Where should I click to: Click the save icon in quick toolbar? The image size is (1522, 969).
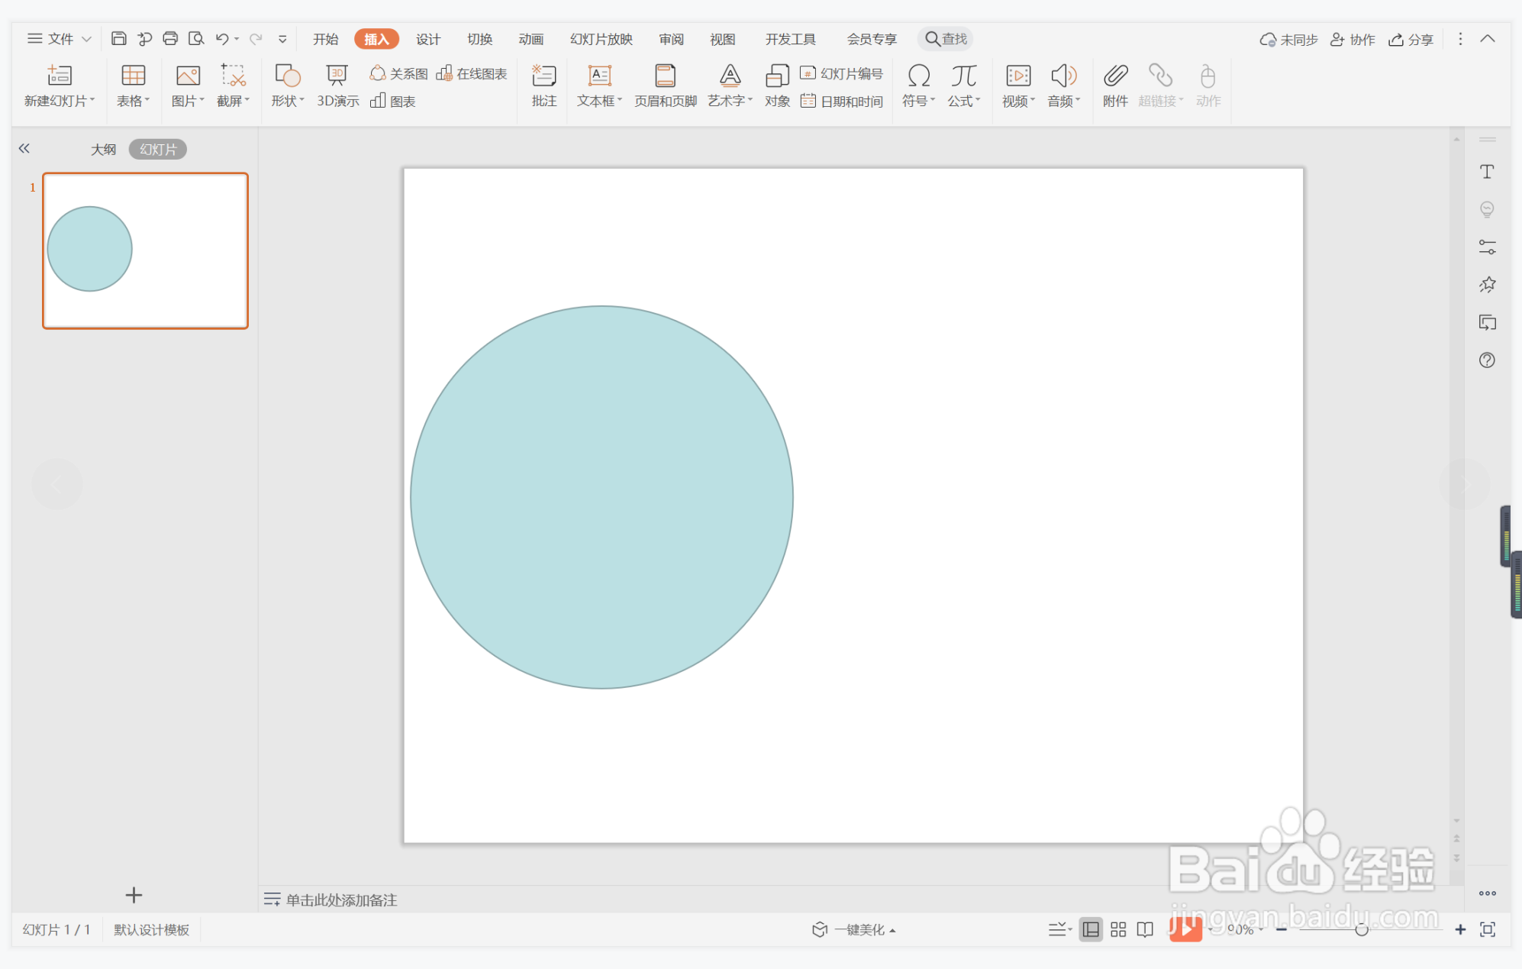pyautogui.click(x=118, y=39)
